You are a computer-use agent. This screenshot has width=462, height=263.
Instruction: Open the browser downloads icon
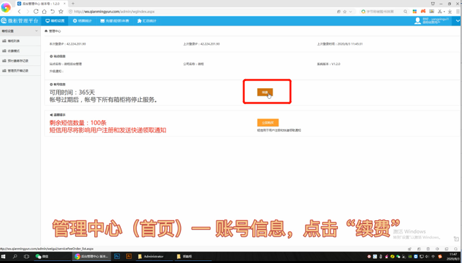point(450,11)
